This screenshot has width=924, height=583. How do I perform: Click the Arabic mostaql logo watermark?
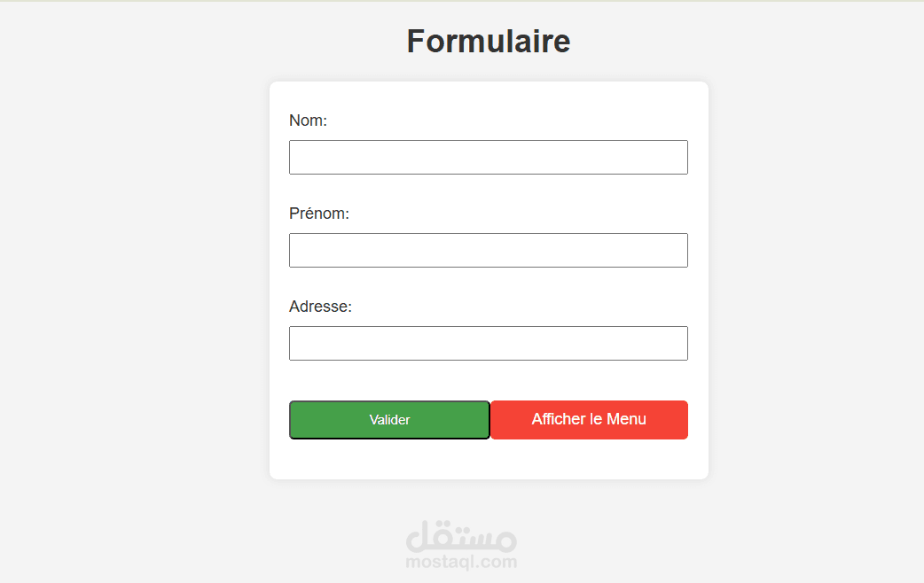(461, 536)
